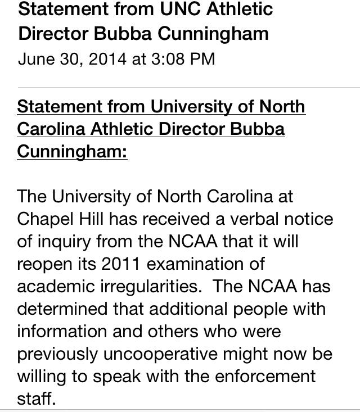
Task: Click the timestamp 'June 30, 2014 at 3:08 PM'
Action: (x=116, y=59)
